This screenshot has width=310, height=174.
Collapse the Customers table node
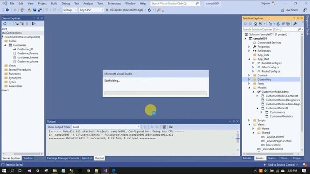[x=5, y=45]
